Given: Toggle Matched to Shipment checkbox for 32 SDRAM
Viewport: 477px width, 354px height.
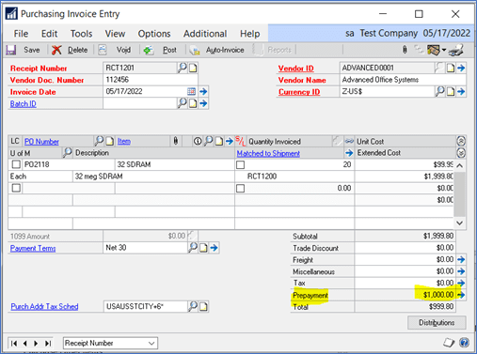Looking at the screenshot, I should tap(240, 164).
